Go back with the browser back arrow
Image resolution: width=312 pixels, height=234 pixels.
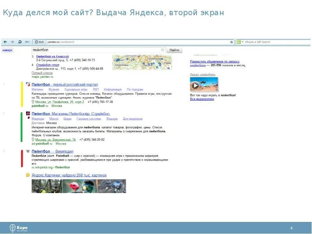(5, 42)
